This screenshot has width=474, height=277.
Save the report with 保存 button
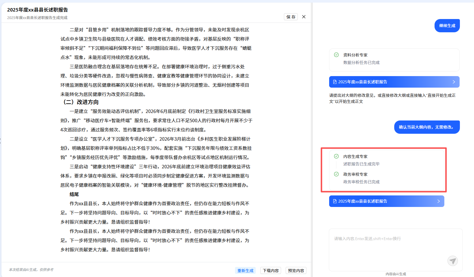[x=291, y=17]
